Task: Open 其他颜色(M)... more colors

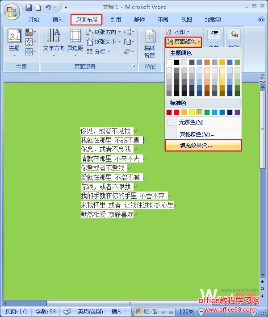Action: point(203,134)
